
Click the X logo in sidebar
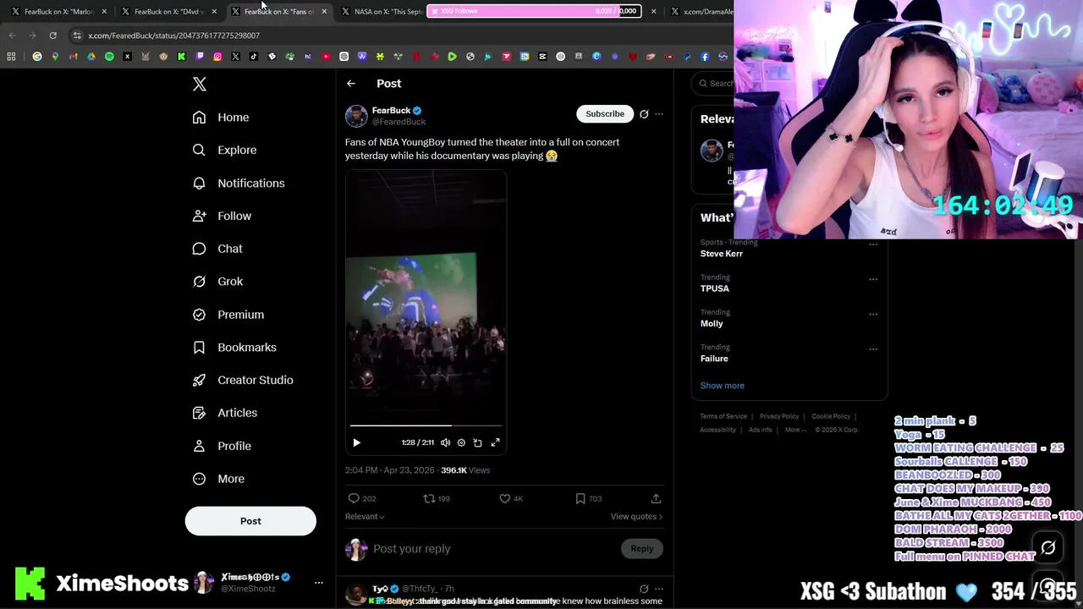(x=200, y=84)
